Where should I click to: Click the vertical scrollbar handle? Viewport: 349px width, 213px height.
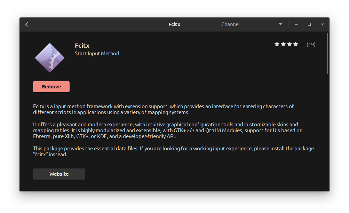click(x=327, y=53)
